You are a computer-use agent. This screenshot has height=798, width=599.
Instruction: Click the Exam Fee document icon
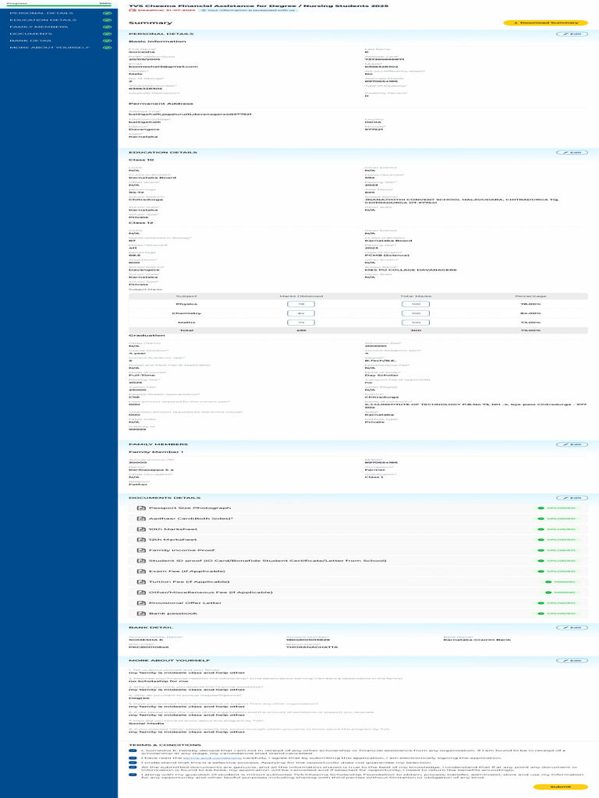141,571
